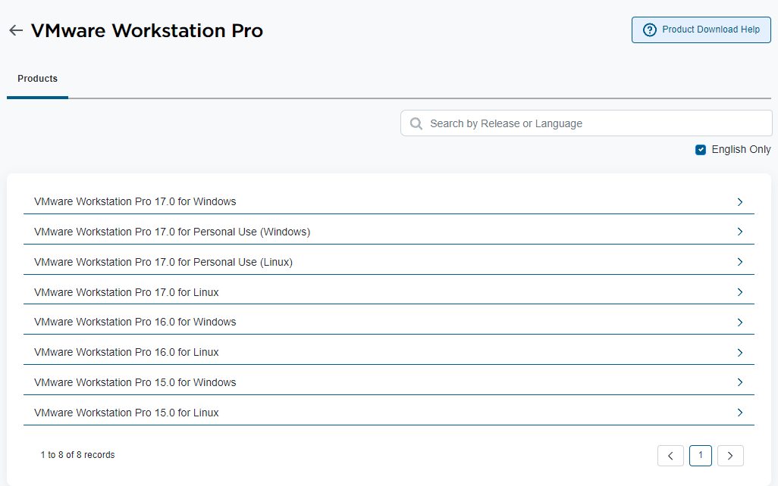Open VMware Workstation Pro 16.0 for Linux
The width and height of the screenshot is (778, 486).
pyautogui.click(x=388, y=352)
